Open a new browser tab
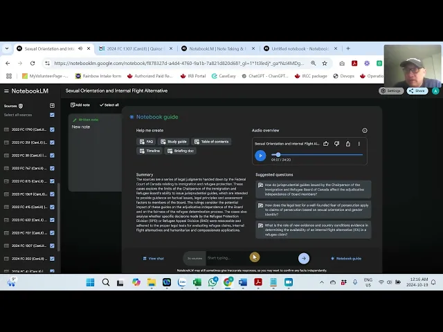443x332 pixels. [348, 48]
